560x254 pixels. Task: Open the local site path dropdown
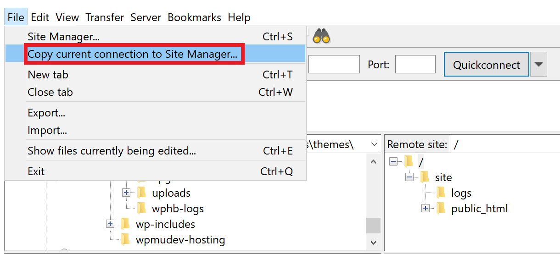point(374,145)
